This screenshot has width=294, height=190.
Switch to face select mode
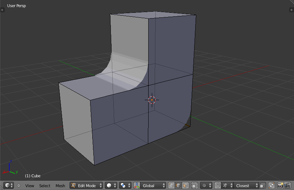pos(185,185)
